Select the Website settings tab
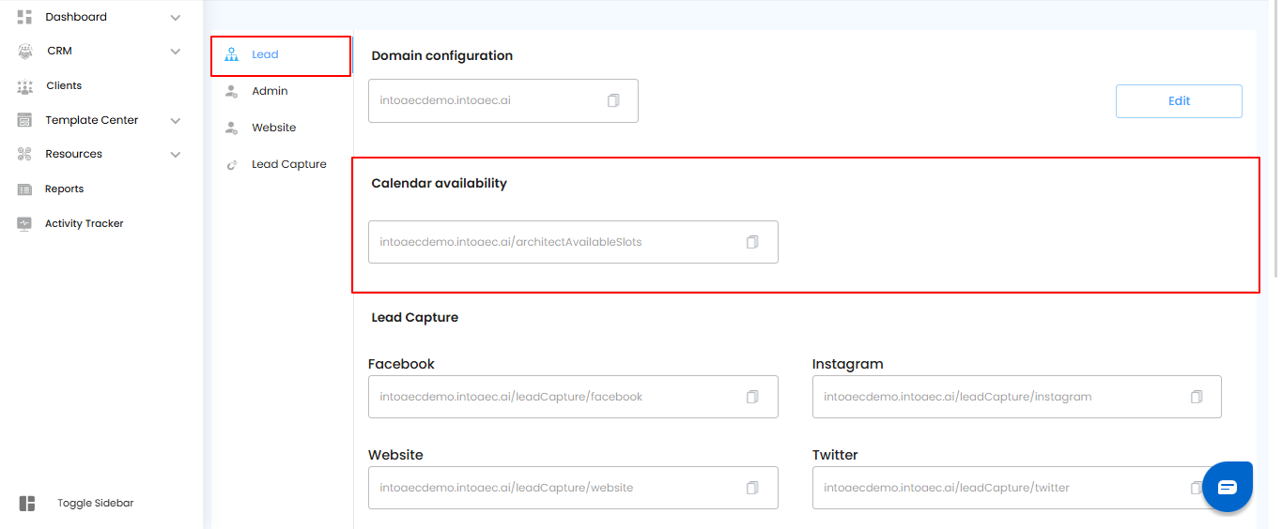 click(x=273, y=128)
